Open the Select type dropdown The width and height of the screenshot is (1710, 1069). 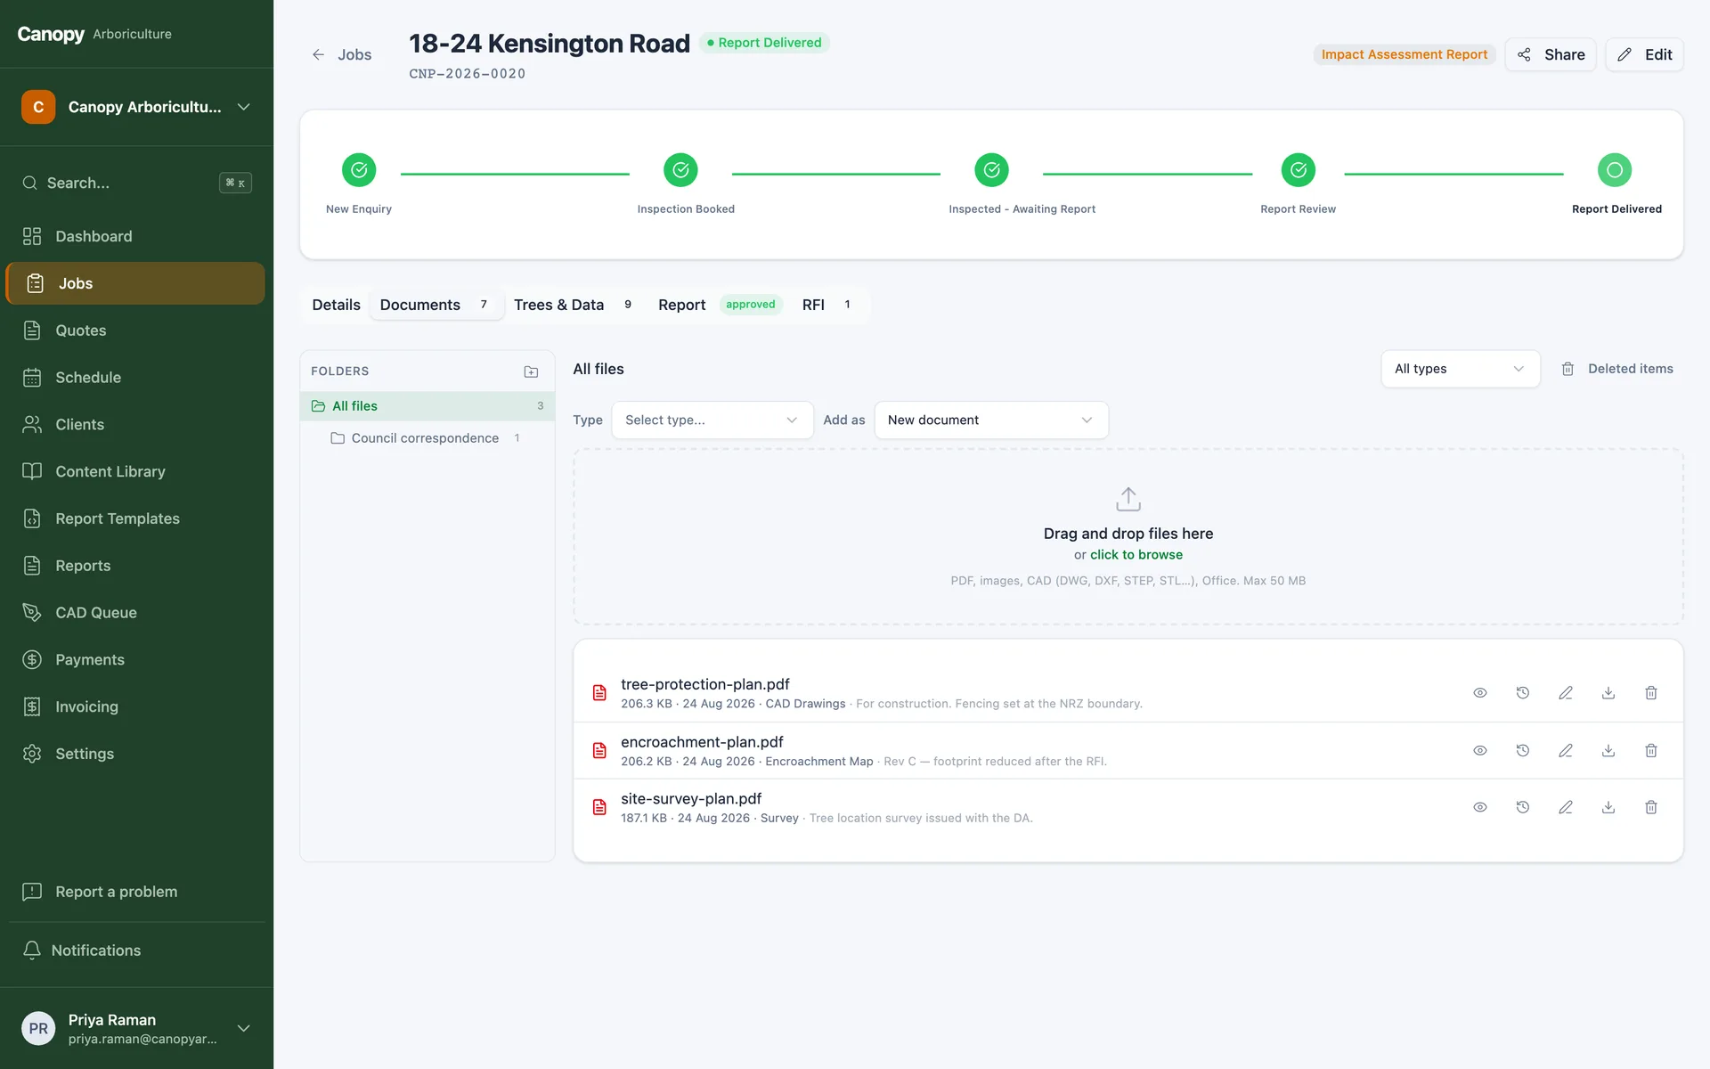click(712, 420)
